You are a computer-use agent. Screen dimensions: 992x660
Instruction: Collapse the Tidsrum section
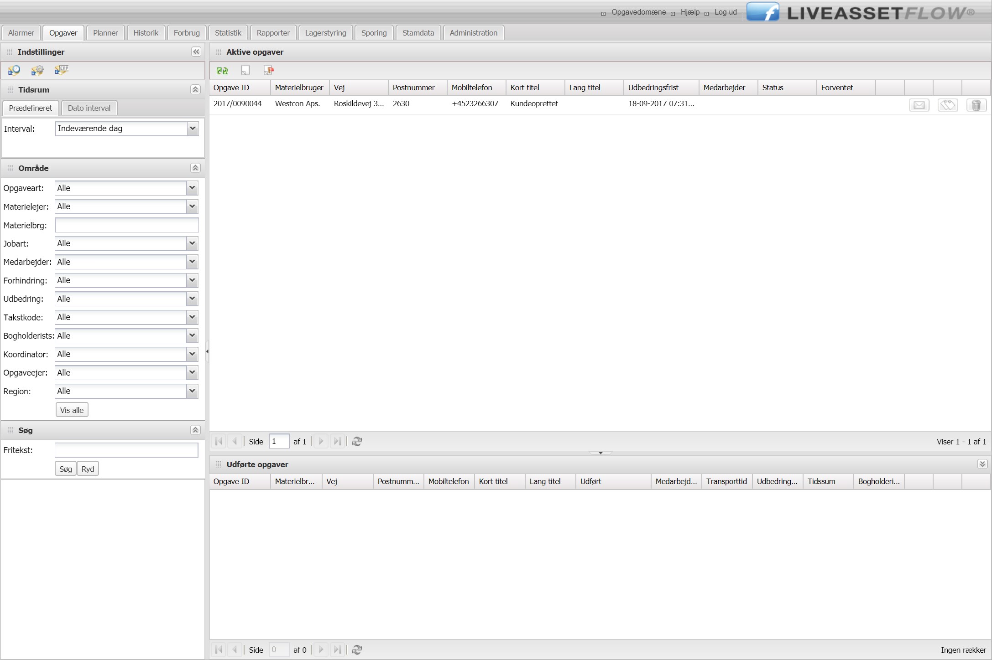[x=195, y=89]
